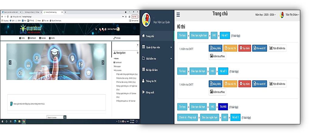
Task: Click the dark blue Thi HKI tag
Action: tap(223, 107)
